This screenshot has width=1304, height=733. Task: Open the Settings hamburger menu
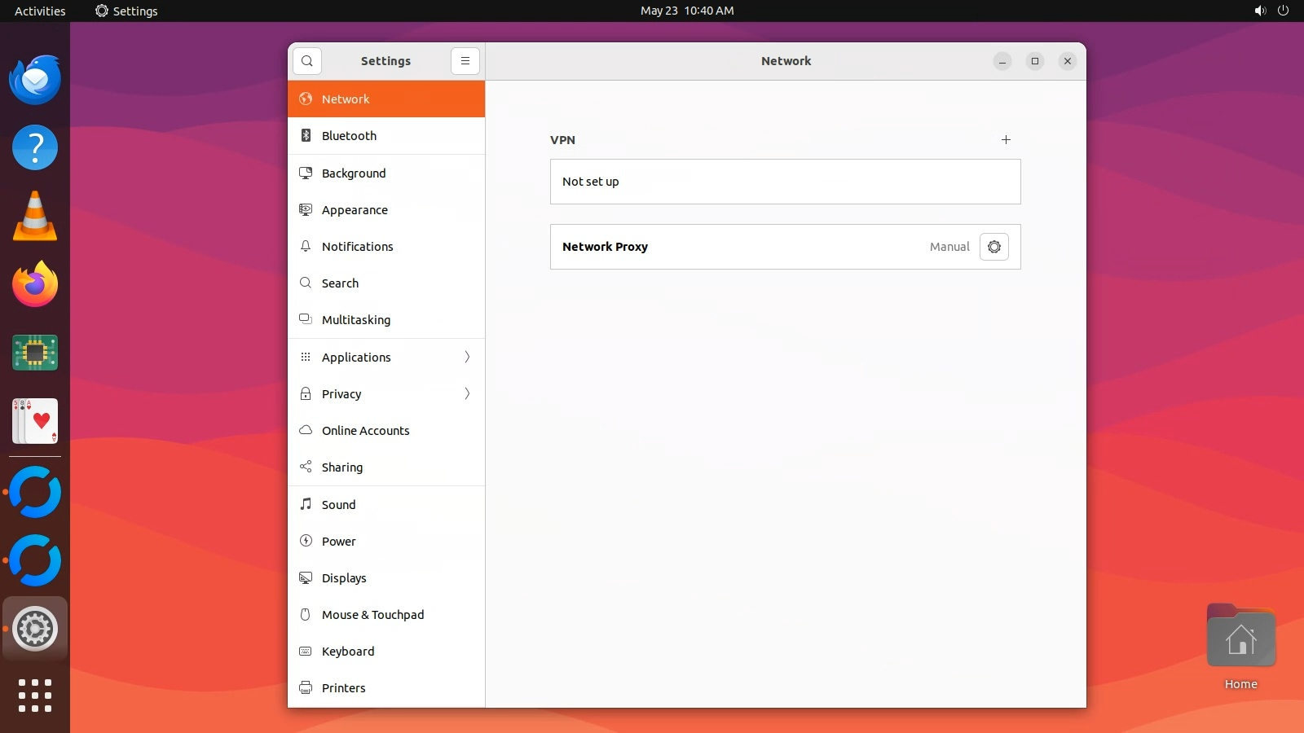coord(465,61)
